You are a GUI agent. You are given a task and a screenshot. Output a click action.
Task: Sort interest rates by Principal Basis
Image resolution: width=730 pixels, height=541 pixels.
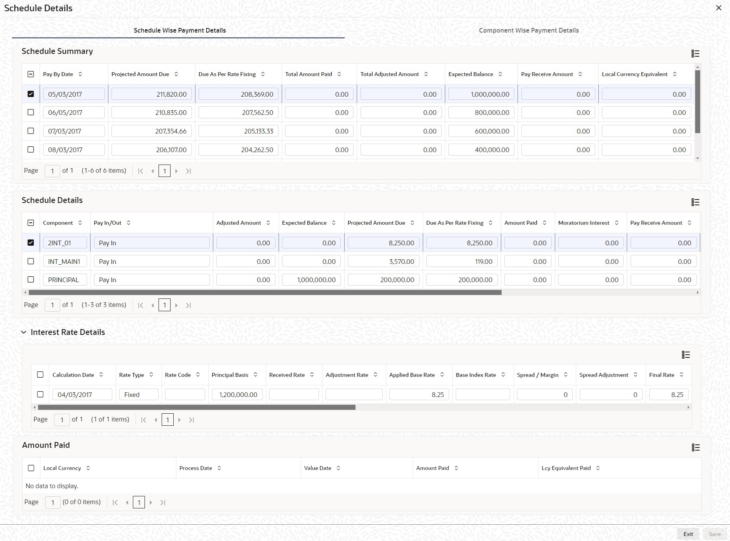255,375
